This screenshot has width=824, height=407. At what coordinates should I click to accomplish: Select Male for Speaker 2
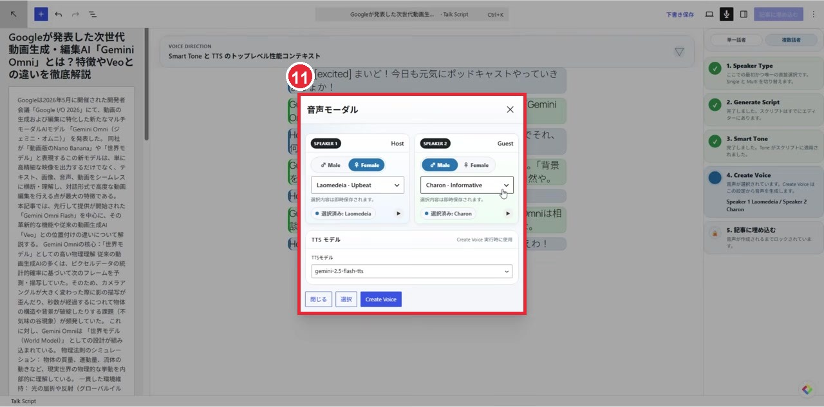click(x=440, y=165)
